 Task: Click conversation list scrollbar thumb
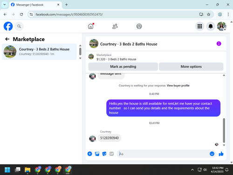point(80,51)
